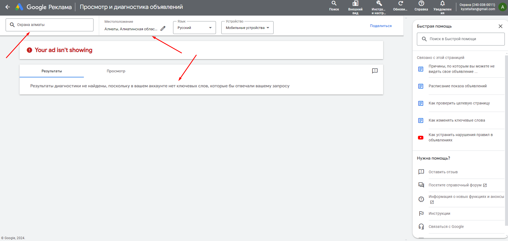508x241 pixels.
Task: Click the Поделиться link
Action: click(381, 26)
